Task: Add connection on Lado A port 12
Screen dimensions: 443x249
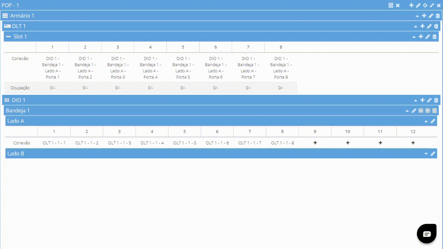Action: pyautogui.click(x=413, y=143)
